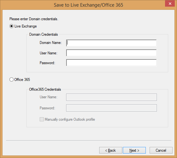
Task: Cancel the Save to Exchange wizard
Action: point(161,150)
